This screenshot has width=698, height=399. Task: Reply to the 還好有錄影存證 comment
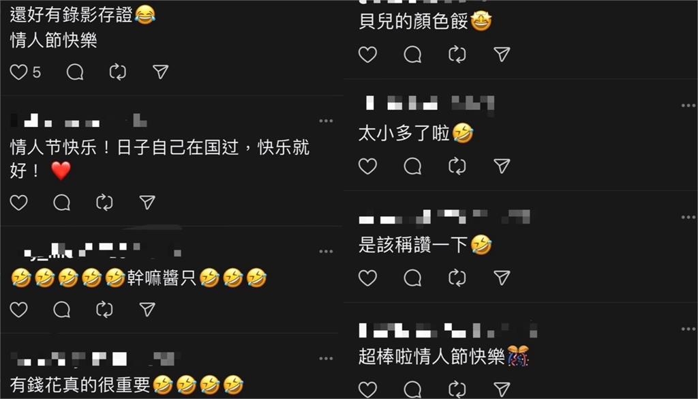coord(75,72)
